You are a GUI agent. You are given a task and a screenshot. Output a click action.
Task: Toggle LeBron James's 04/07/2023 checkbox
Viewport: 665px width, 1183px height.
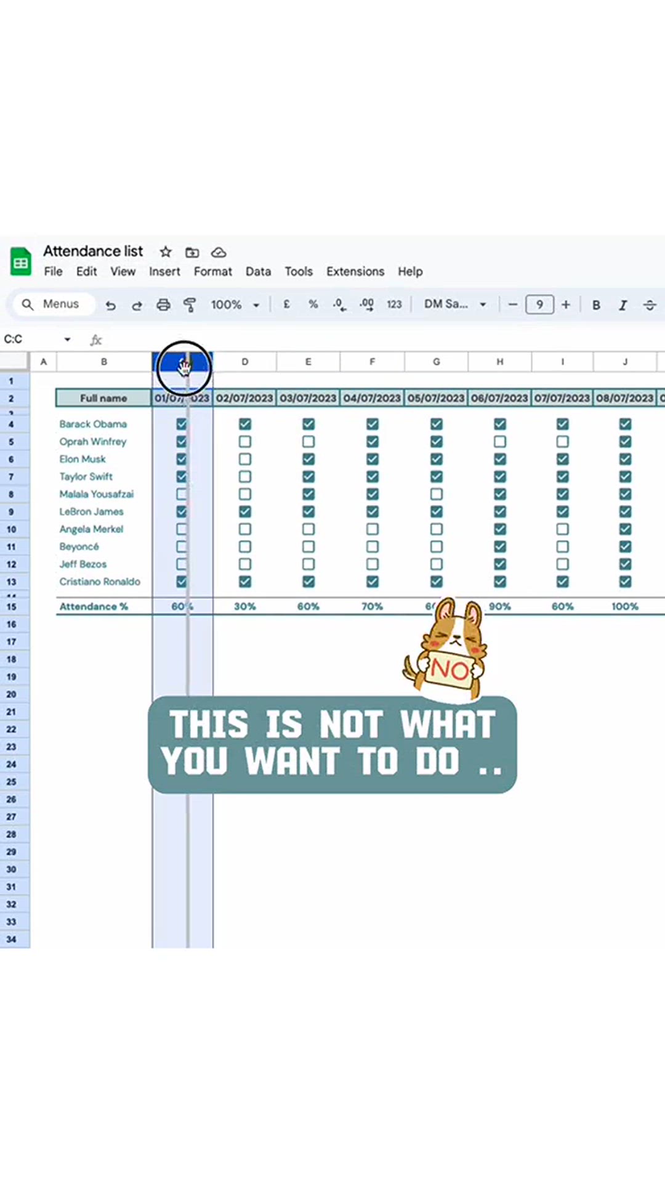pos(373,511)
